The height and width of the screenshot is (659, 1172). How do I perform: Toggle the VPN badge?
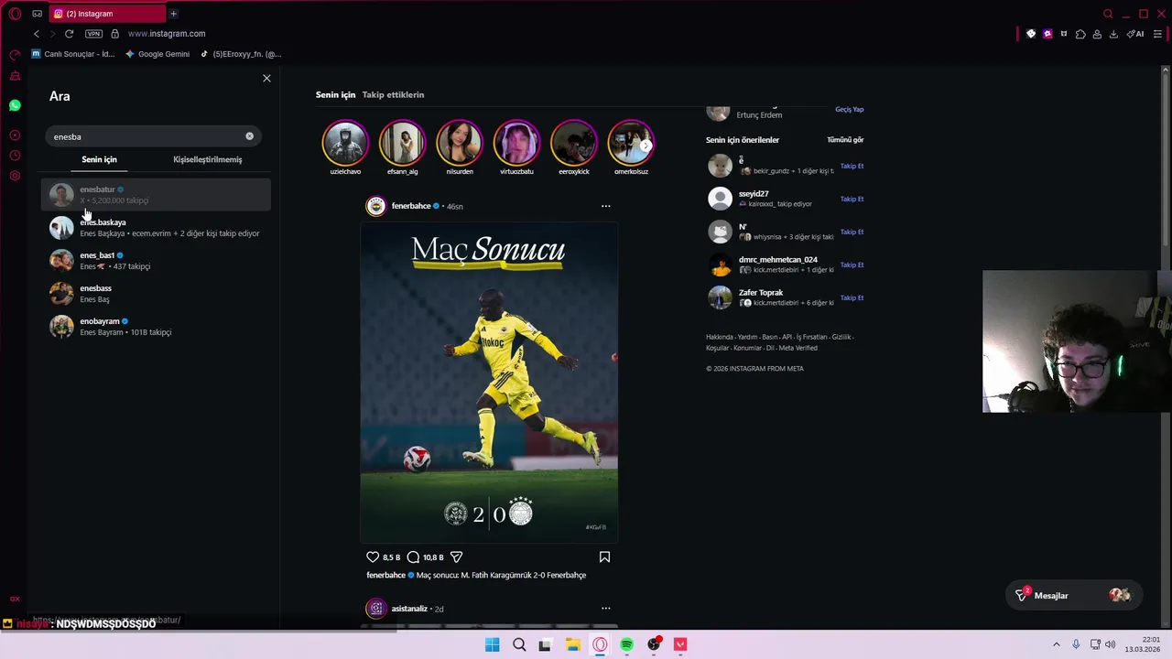(x=93, y=34)
